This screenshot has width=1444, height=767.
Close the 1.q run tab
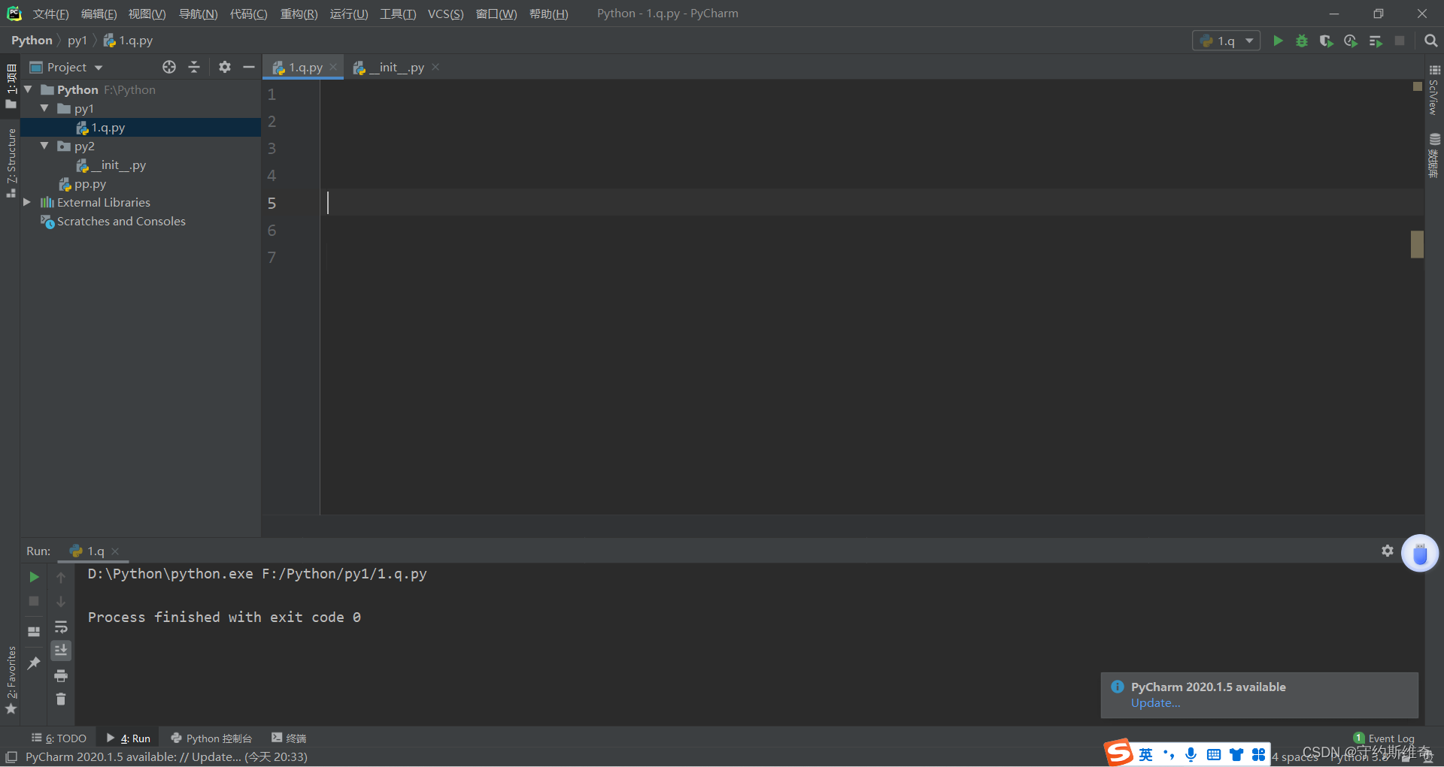[115, 551]
